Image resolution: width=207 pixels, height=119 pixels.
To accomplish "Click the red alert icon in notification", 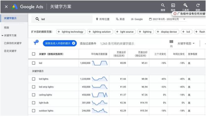I will click(x=175, y=14).
